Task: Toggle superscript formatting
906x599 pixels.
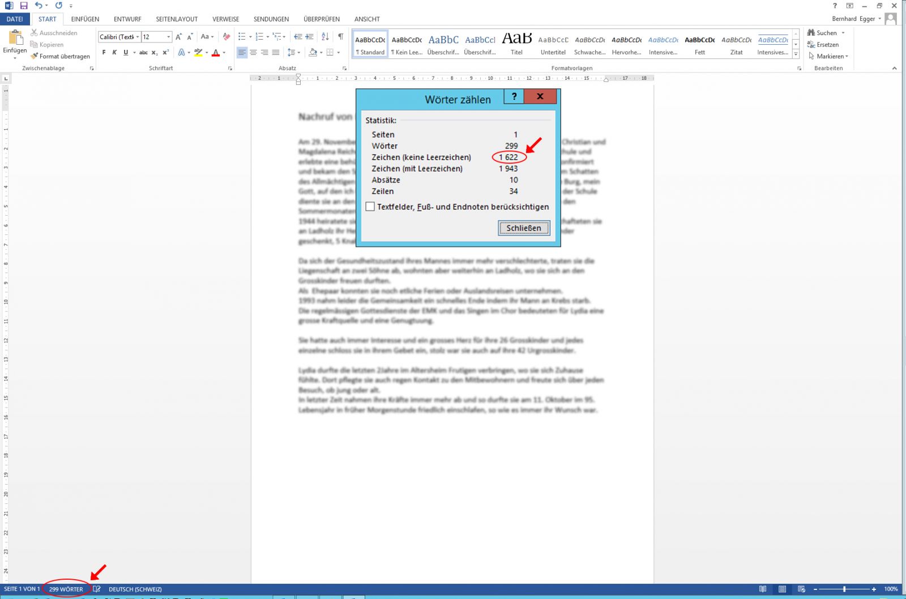Action: pyautogui.click(x=165, y=53)
